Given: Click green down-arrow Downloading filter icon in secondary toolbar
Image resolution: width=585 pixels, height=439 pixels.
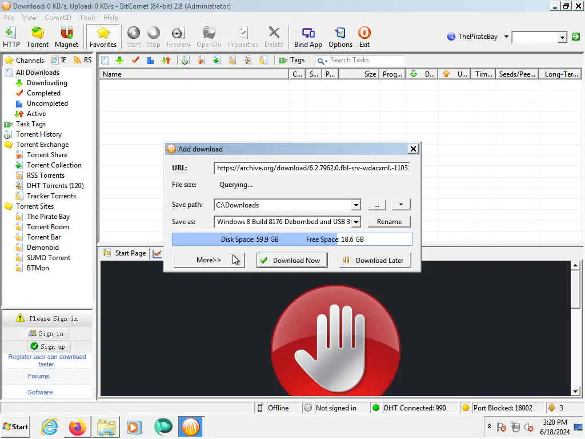Looking at the screenshot, I should point(119,60).
